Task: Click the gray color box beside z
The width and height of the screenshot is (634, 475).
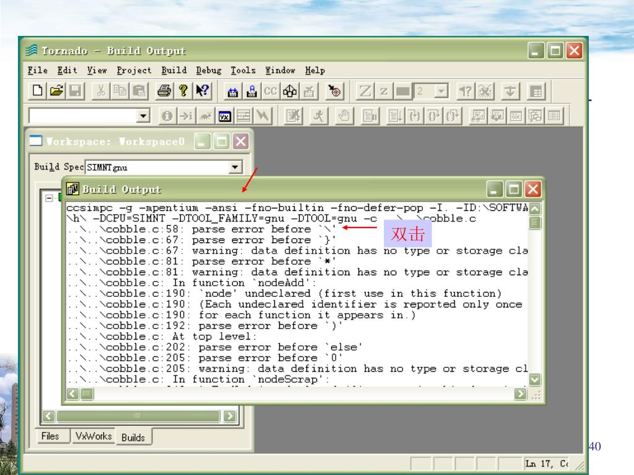Action: point(402,92)
